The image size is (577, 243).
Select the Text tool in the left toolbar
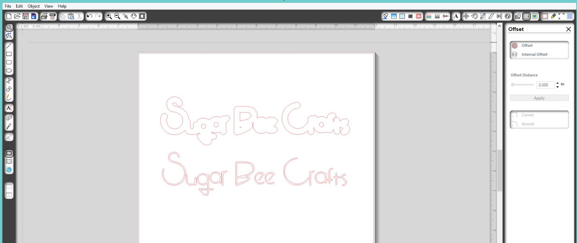(9, 108)
